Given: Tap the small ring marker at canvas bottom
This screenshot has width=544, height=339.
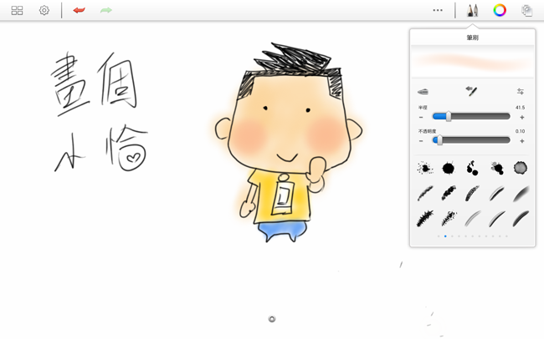Looking at the screenshot, I should coord(272,319).
